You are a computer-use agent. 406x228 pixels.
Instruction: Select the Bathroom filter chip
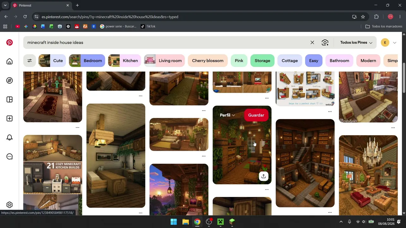339,60
